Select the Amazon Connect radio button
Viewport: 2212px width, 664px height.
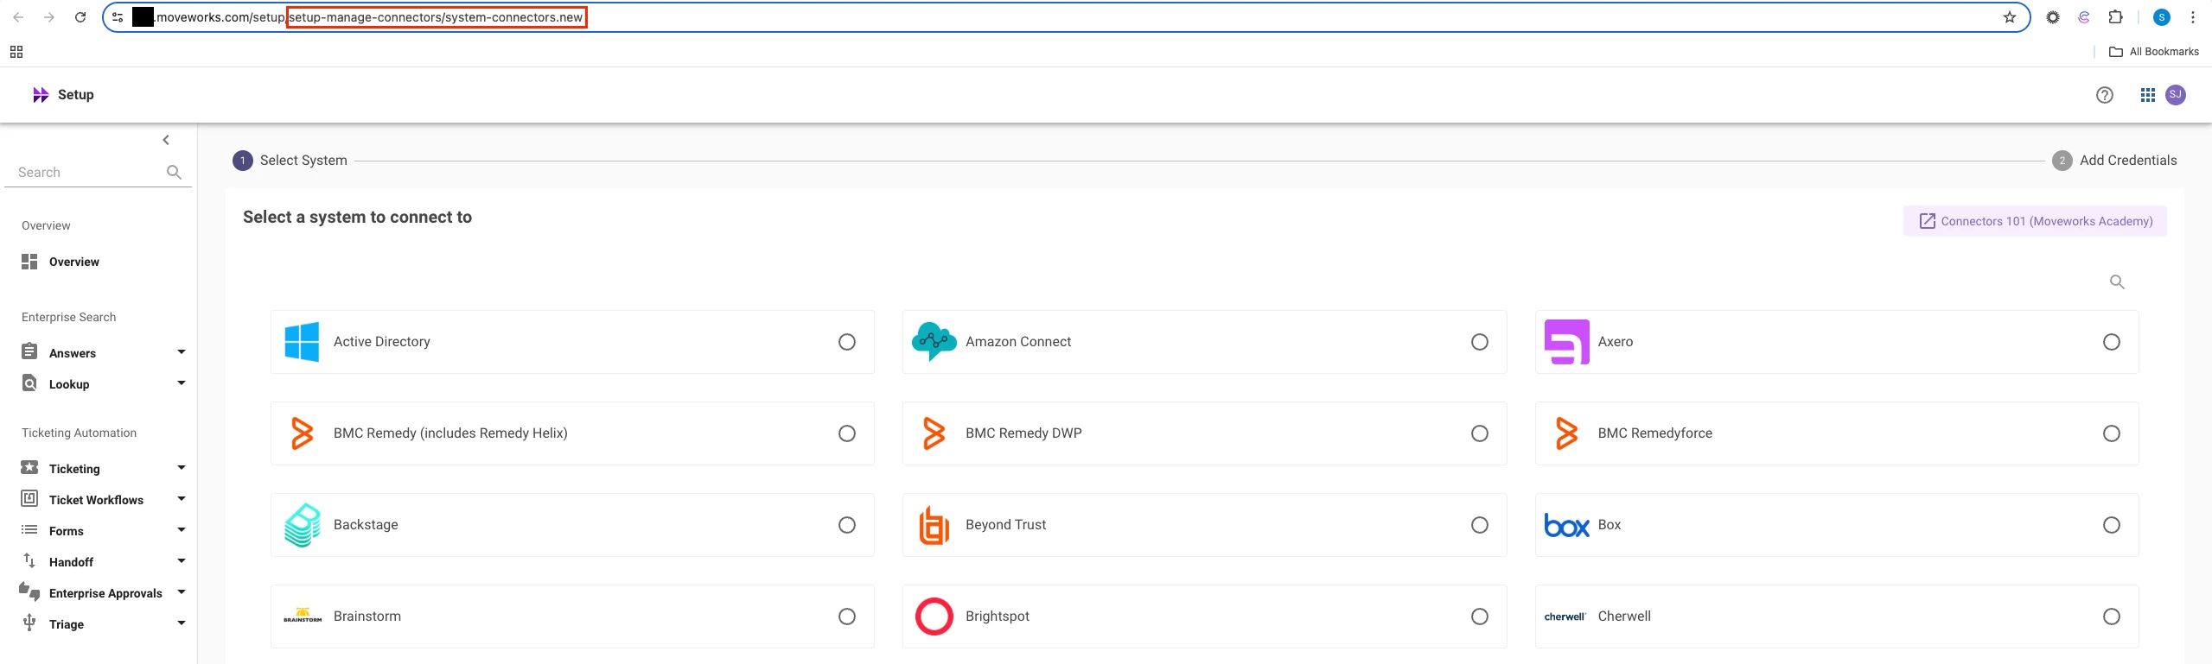tap(1480, 342)
